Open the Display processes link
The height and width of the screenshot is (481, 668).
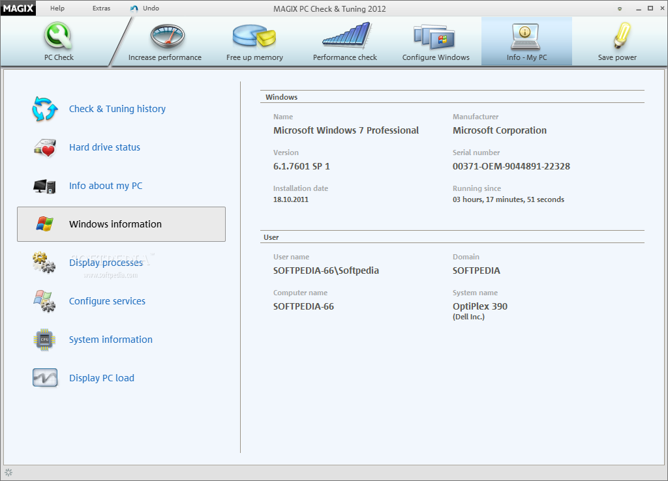pos(106,263)
